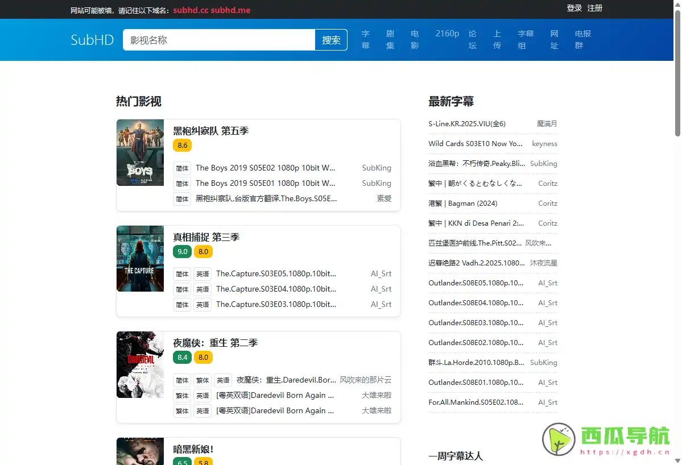Click the 9.0 rating badge of 真相捕捉 第三季
Screen dimensions: 682x465
point(182,251)
